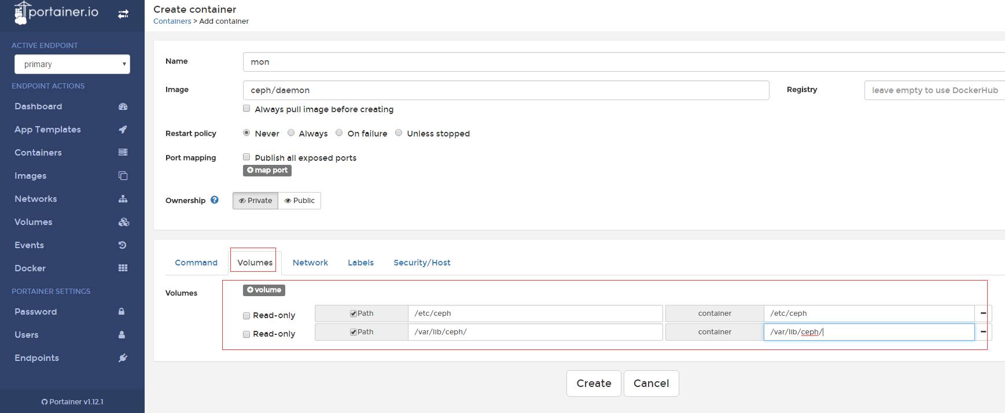1005x413 pixels.
Task: Click the Portainer.io logo
Action: [x=56, y=13]
